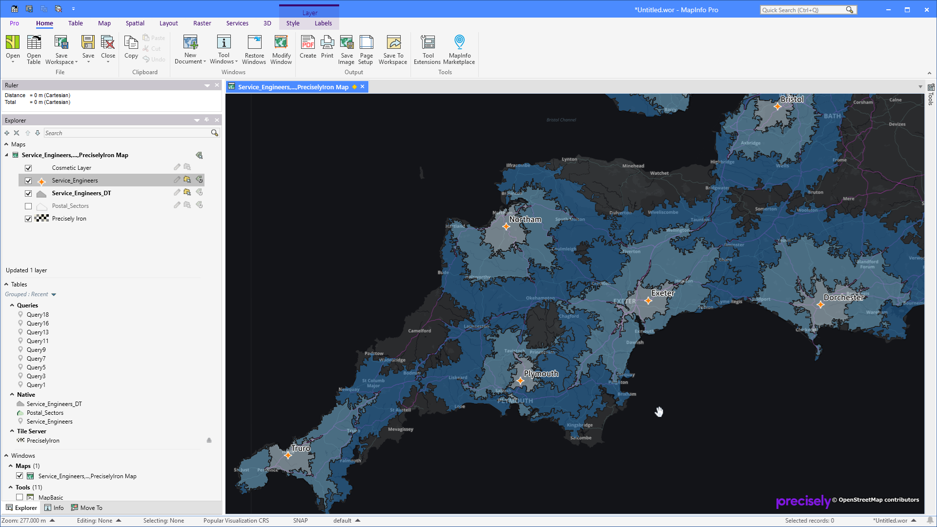Open the Labels ribbon tab
Image resolution: width=937 pixels, height=527 pixels.
(x=323, y=23)
